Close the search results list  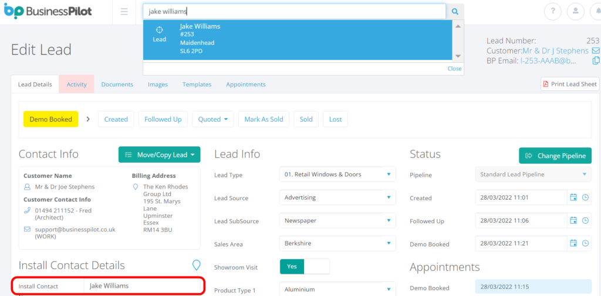click(454, 69)
